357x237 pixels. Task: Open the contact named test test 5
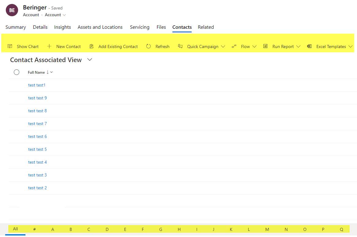(x=37, y=149)
